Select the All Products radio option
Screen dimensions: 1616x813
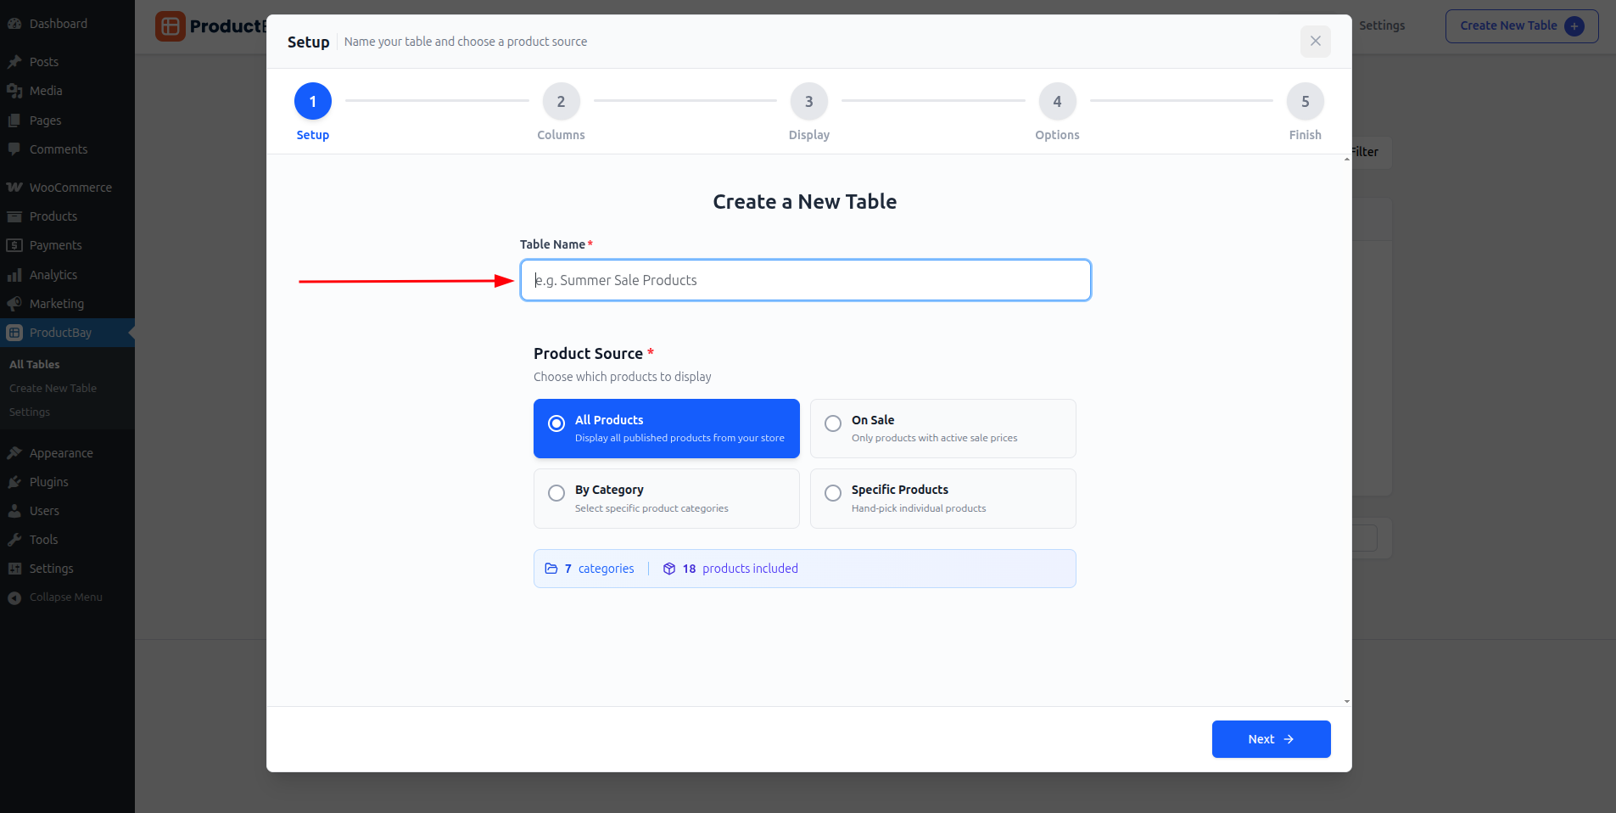[x=556, y=423]
